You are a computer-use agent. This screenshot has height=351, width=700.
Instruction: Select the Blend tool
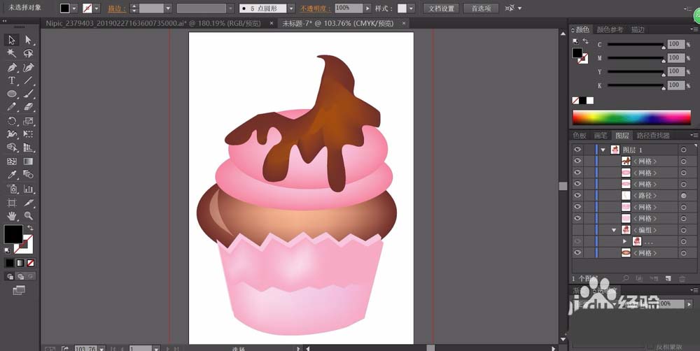29,175
